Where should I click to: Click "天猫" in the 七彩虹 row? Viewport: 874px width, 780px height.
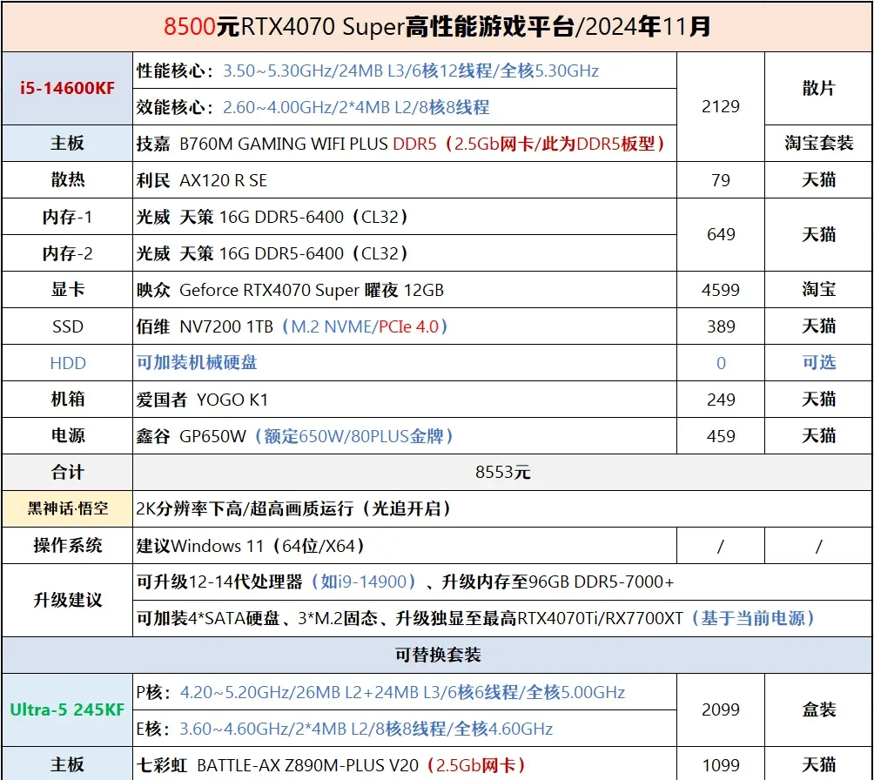tap(818, 764)
